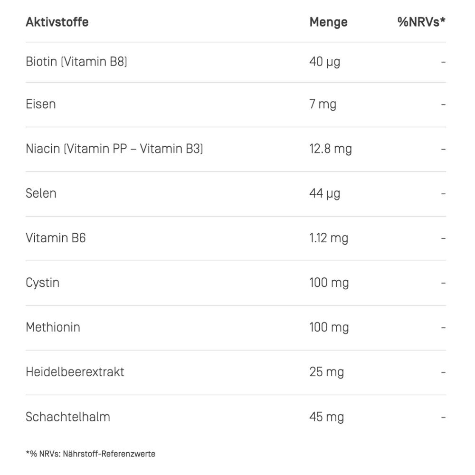Image resolution: width=475 pixels, height=475 pixels.
Task: Click the Niacin (Vitamin PP – Vitamin B3) label
Action: tap(114, 149)
